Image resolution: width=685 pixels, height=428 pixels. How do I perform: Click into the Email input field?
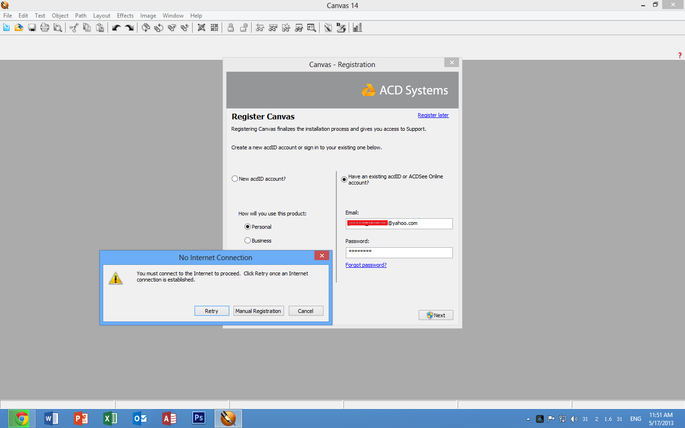click(399, 224)
